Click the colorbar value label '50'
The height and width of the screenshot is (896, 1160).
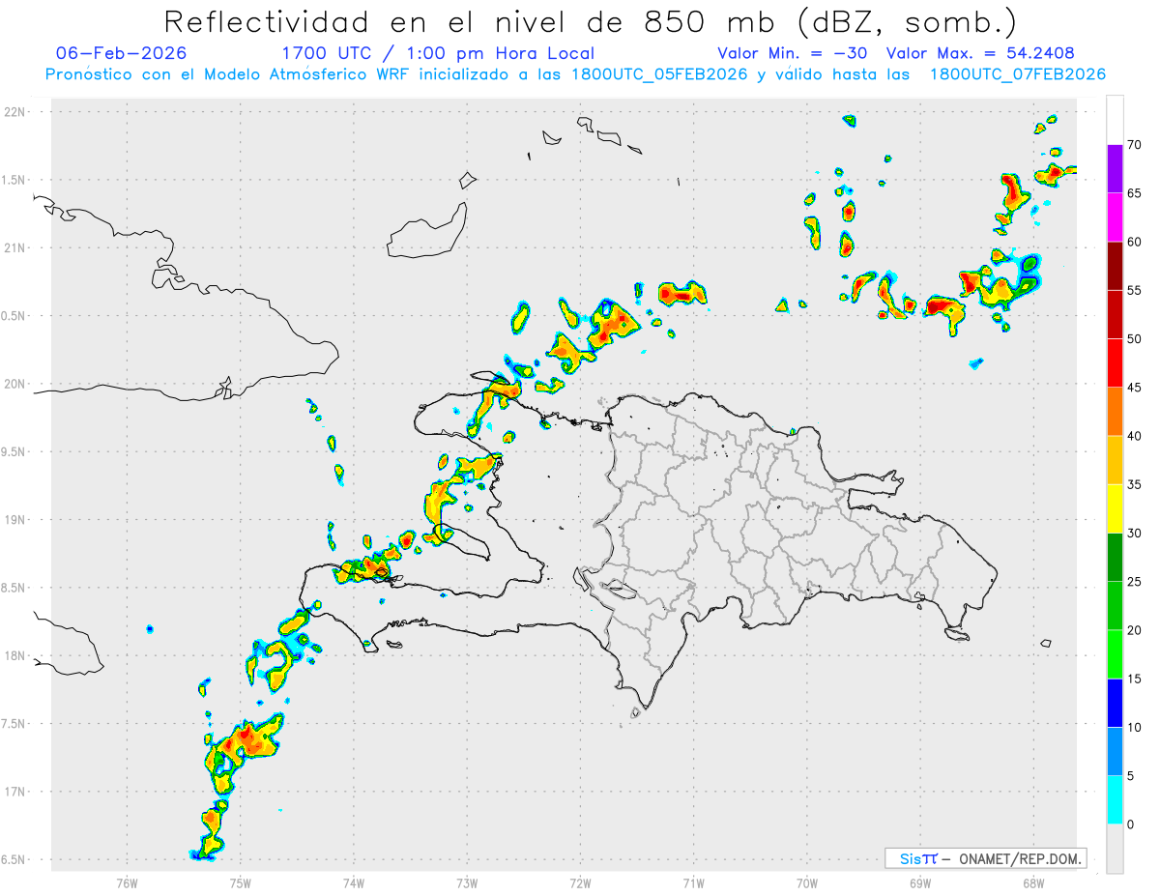point(1135,339)
